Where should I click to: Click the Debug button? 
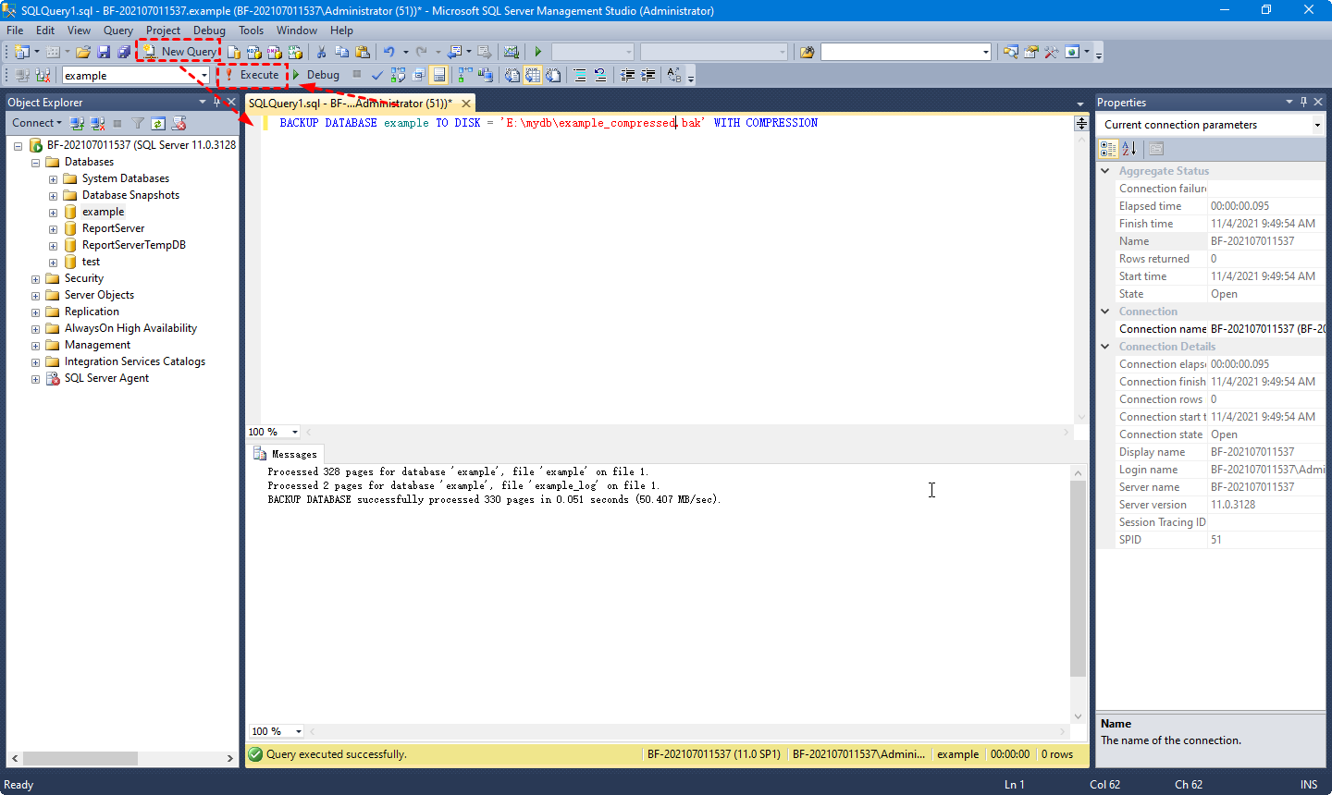(x=316, y=75)
